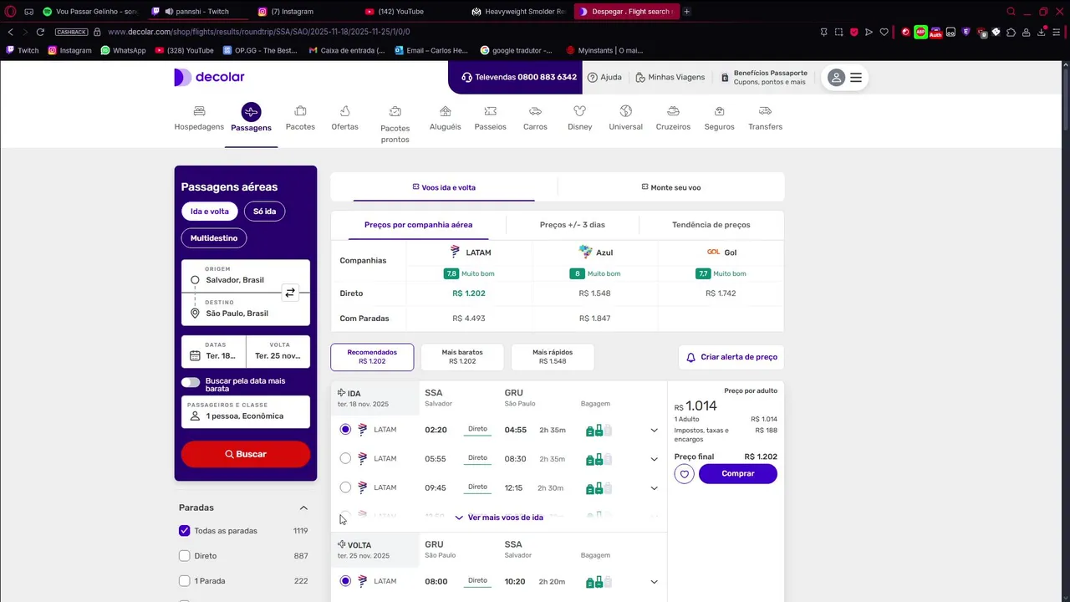
Task: Check Direto stops filter checkbox
Action: 184,556
